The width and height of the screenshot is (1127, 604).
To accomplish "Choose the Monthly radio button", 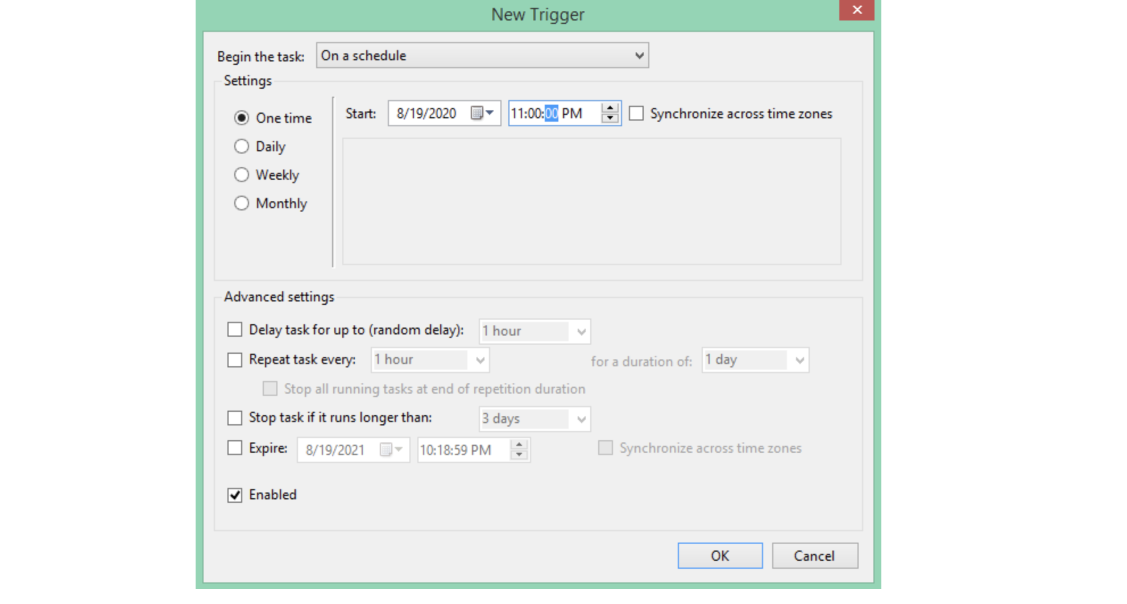I will coord(242,204).
